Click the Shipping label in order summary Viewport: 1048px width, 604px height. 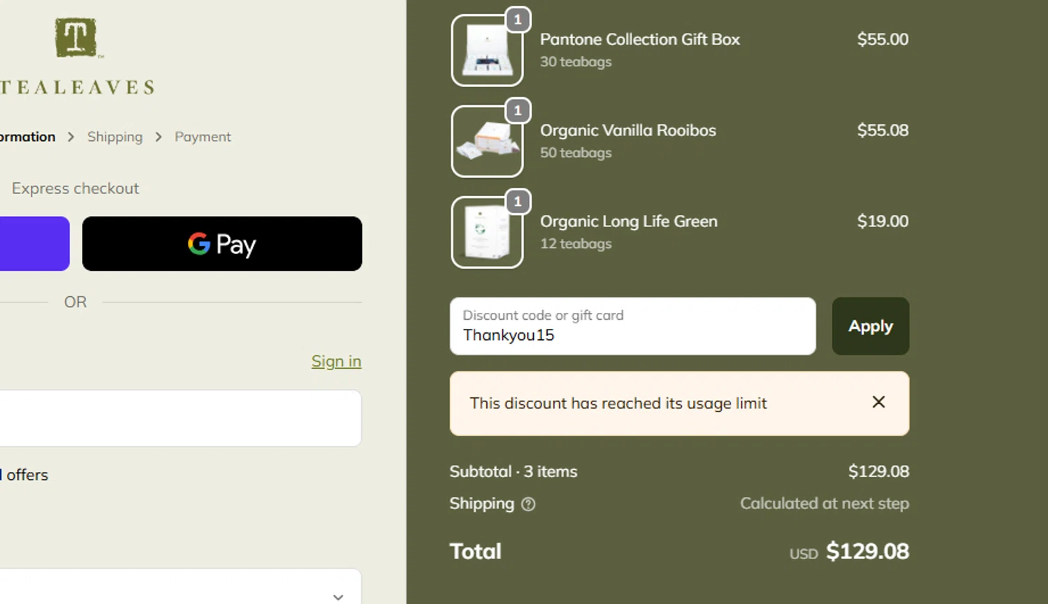tap(482, 503)
